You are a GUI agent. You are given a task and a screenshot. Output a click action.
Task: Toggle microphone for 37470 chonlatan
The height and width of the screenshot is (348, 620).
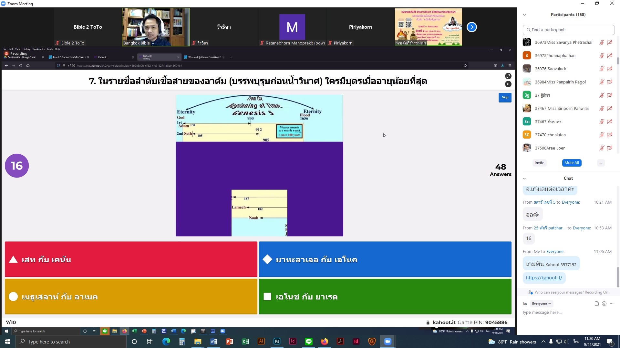coord(602,135)
